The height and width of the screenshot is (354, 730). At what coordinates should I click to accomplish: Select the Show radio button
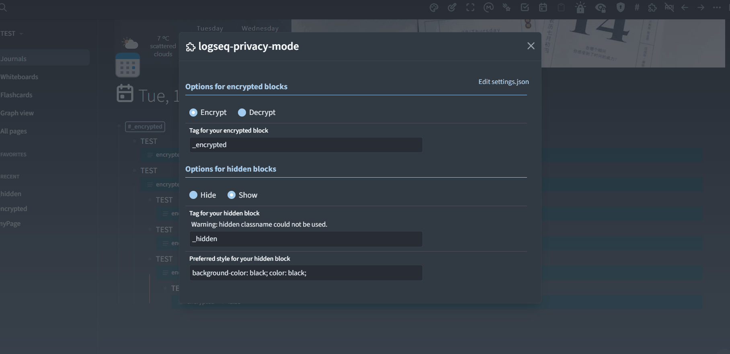point(232,195)
